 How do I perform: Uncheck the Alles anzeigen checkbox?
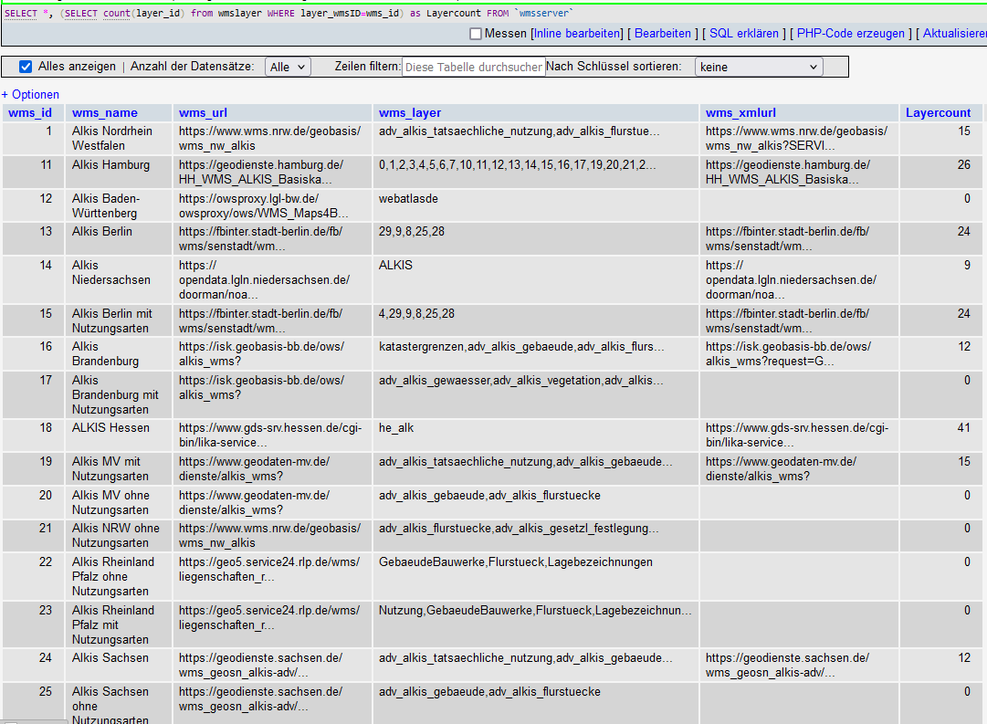26,67
